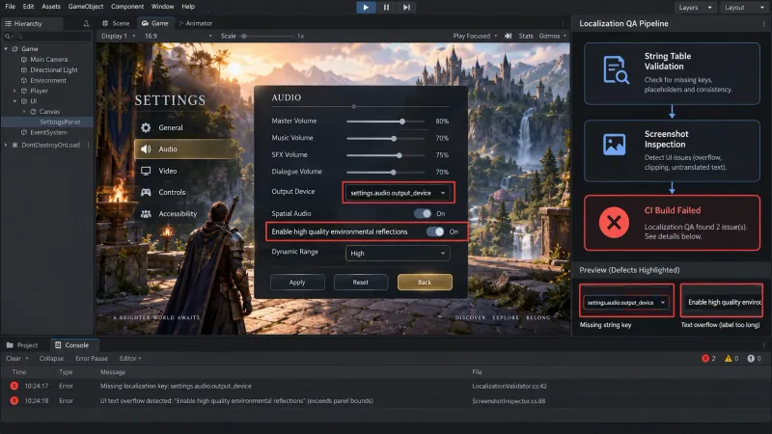Open the Dynamic Range dropdown
Screen dimensions: 772x434
click(x=398, y=253)
